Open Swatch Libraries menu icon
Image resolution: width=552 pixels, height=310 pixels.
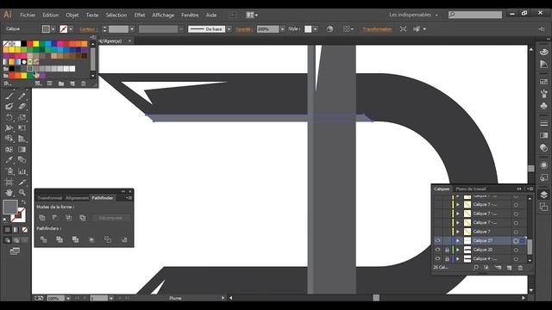point(7,84)
